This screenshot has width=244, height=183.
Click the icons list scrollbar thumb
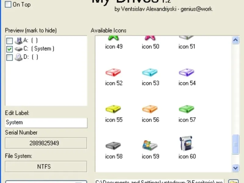235,144
